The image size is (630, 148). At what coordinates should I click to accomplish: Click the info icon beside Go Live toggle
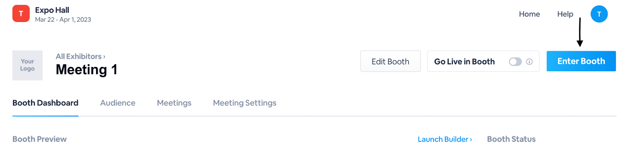tap(529, 62)
